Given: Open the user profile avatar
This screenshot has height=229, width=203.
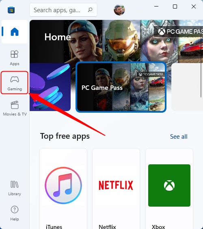Looking at the screenshot, I should point(119,10).
